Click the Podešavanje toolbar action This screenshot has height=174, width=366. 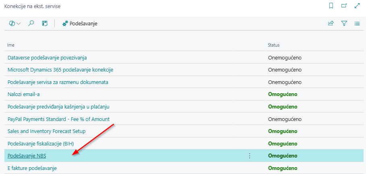click(80, 24)
